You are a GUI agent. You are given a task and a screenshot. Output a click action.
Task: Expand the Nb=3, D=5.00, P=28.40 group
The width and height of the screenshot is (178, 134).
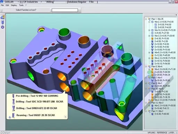click(x=149, y=36)
